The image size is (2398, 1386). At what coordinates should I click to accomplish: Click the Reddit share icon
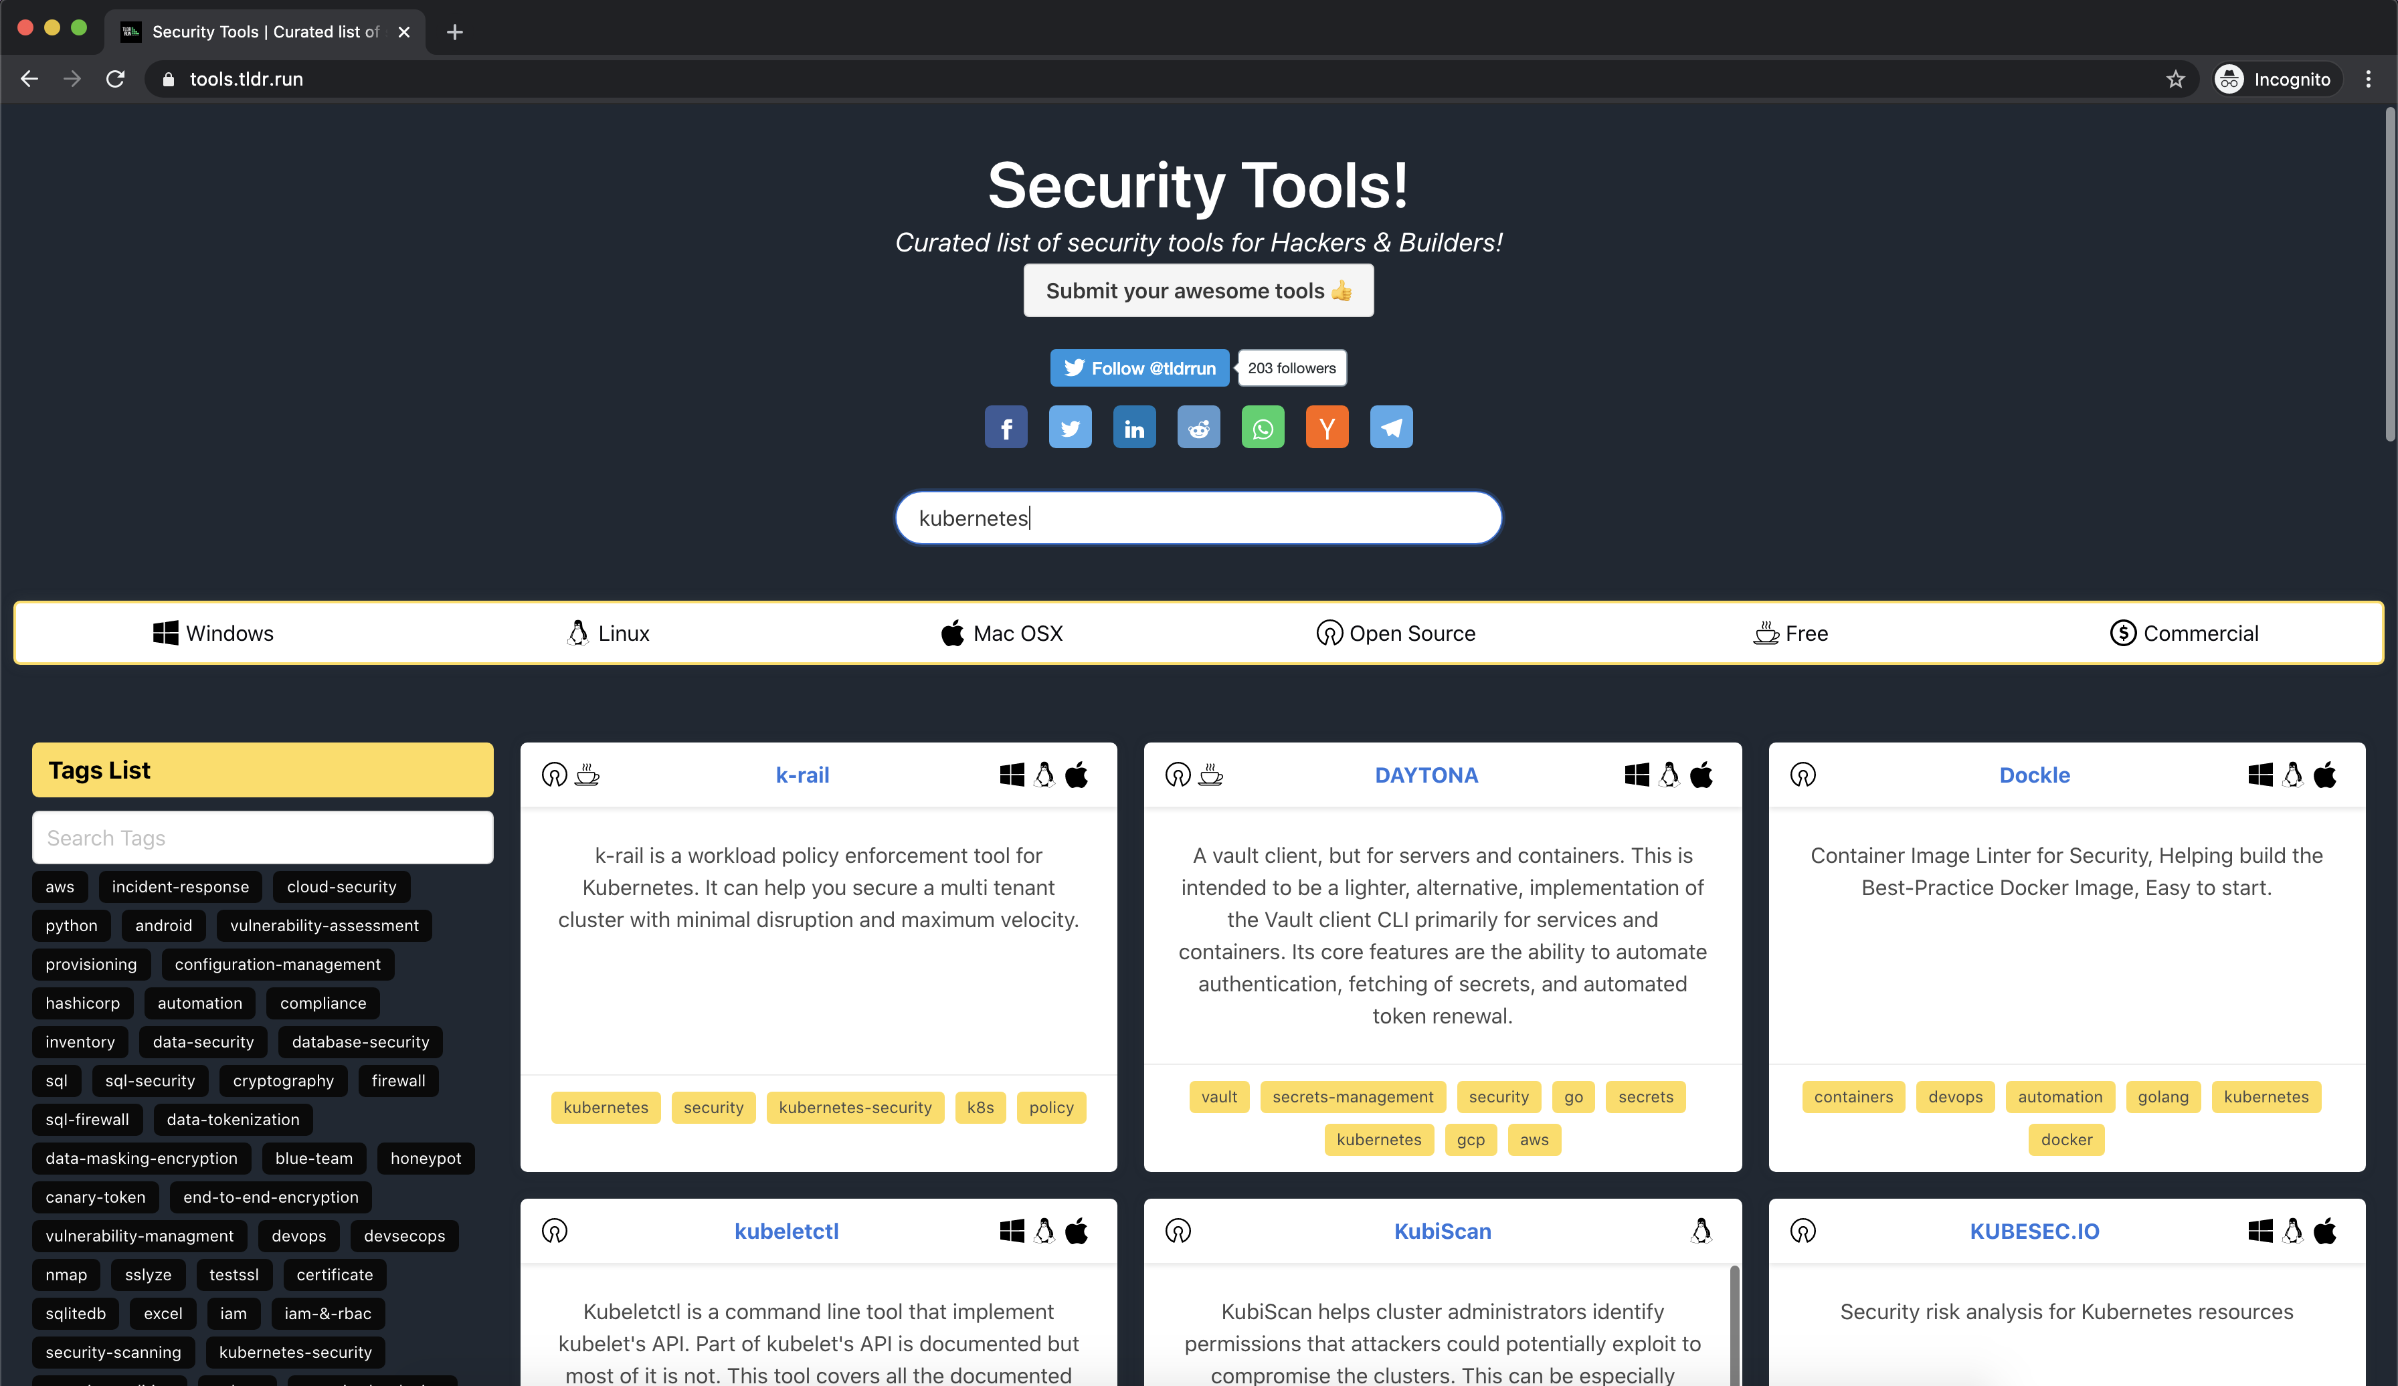(1198, 429)
